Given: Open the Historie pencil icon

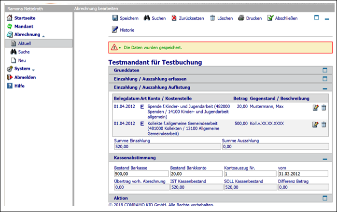Looking at the screenshot, I should coord(115,29).
